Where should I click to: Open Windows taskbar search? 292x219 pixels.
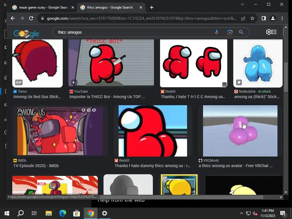21,213
